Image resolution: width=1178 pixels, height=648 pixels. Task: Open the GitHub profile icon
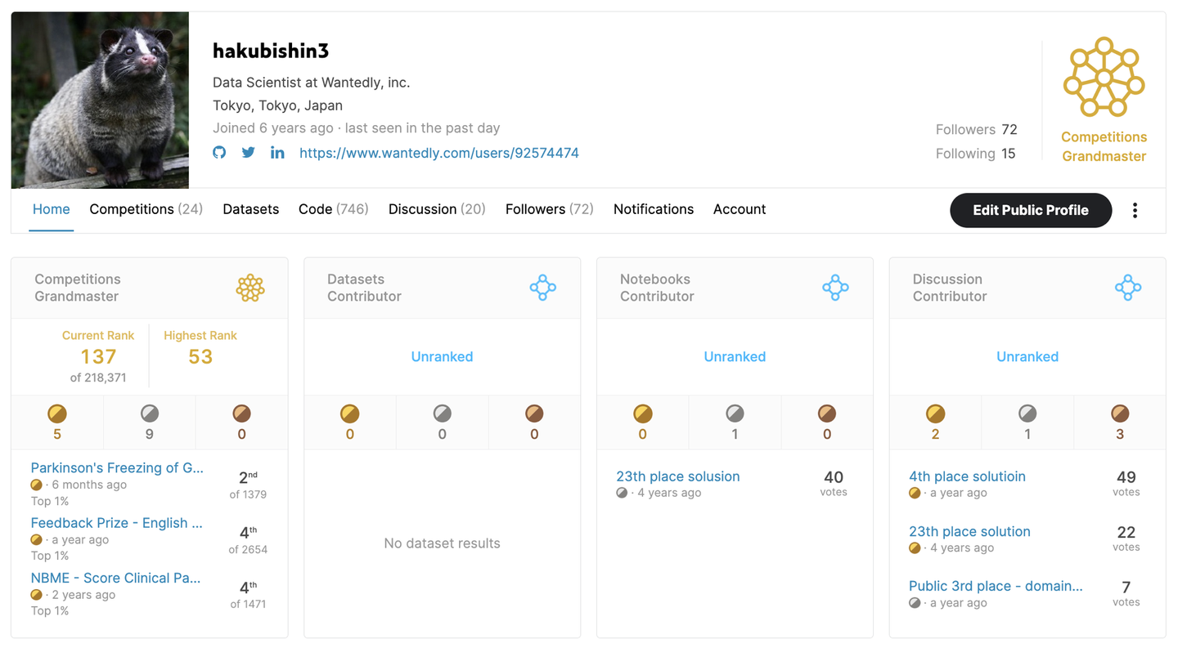pyautogui.click(x=219, y=153)
